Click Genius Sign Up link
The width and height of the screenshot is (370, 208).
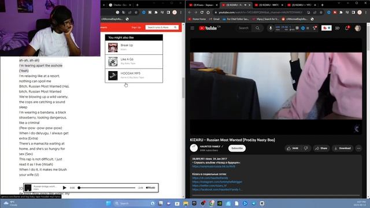click(x=136, y=27)
